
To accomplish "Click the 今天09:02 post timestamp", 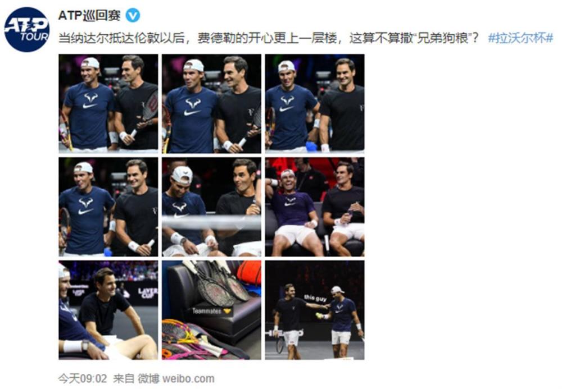I will (x=83, y=379).
